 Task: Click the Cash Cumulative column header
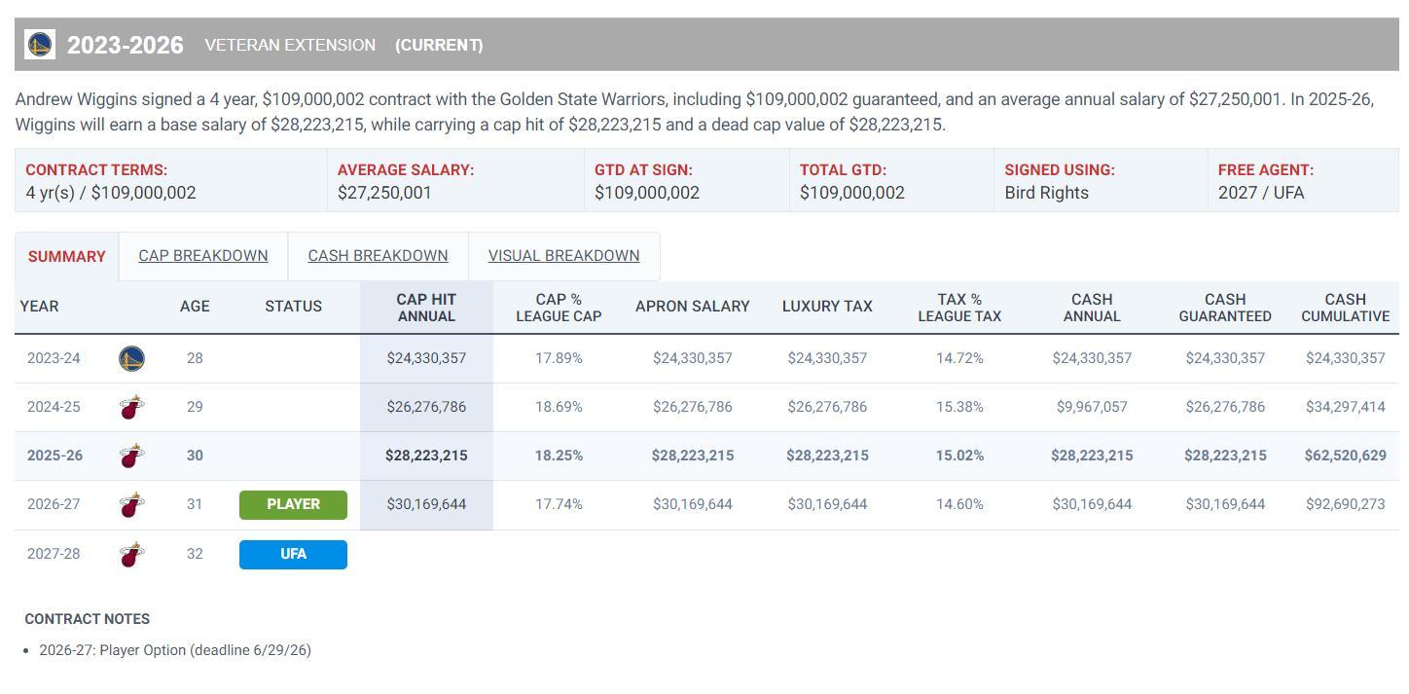pos(1345,308)
